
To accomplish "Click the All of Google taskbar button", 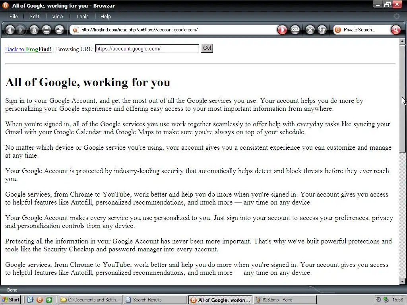I will point(220,300).
